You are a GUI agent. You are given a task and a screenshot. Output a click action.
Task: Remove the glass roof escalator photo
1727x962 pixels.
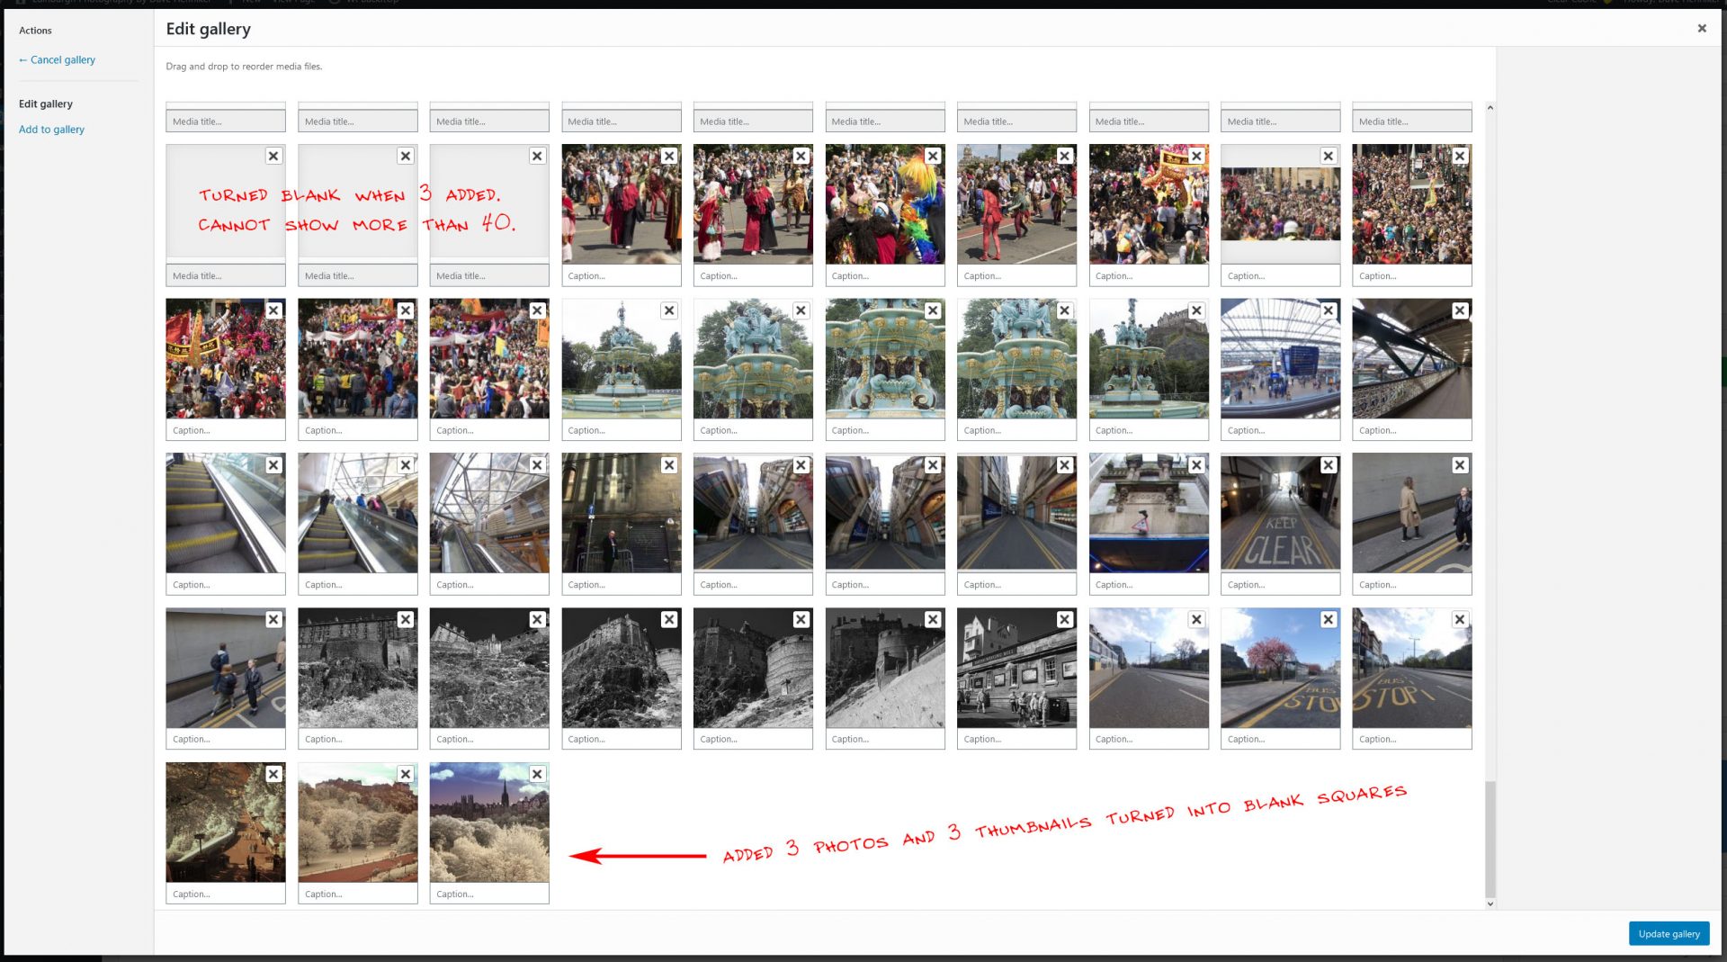[x=537, y=465]
